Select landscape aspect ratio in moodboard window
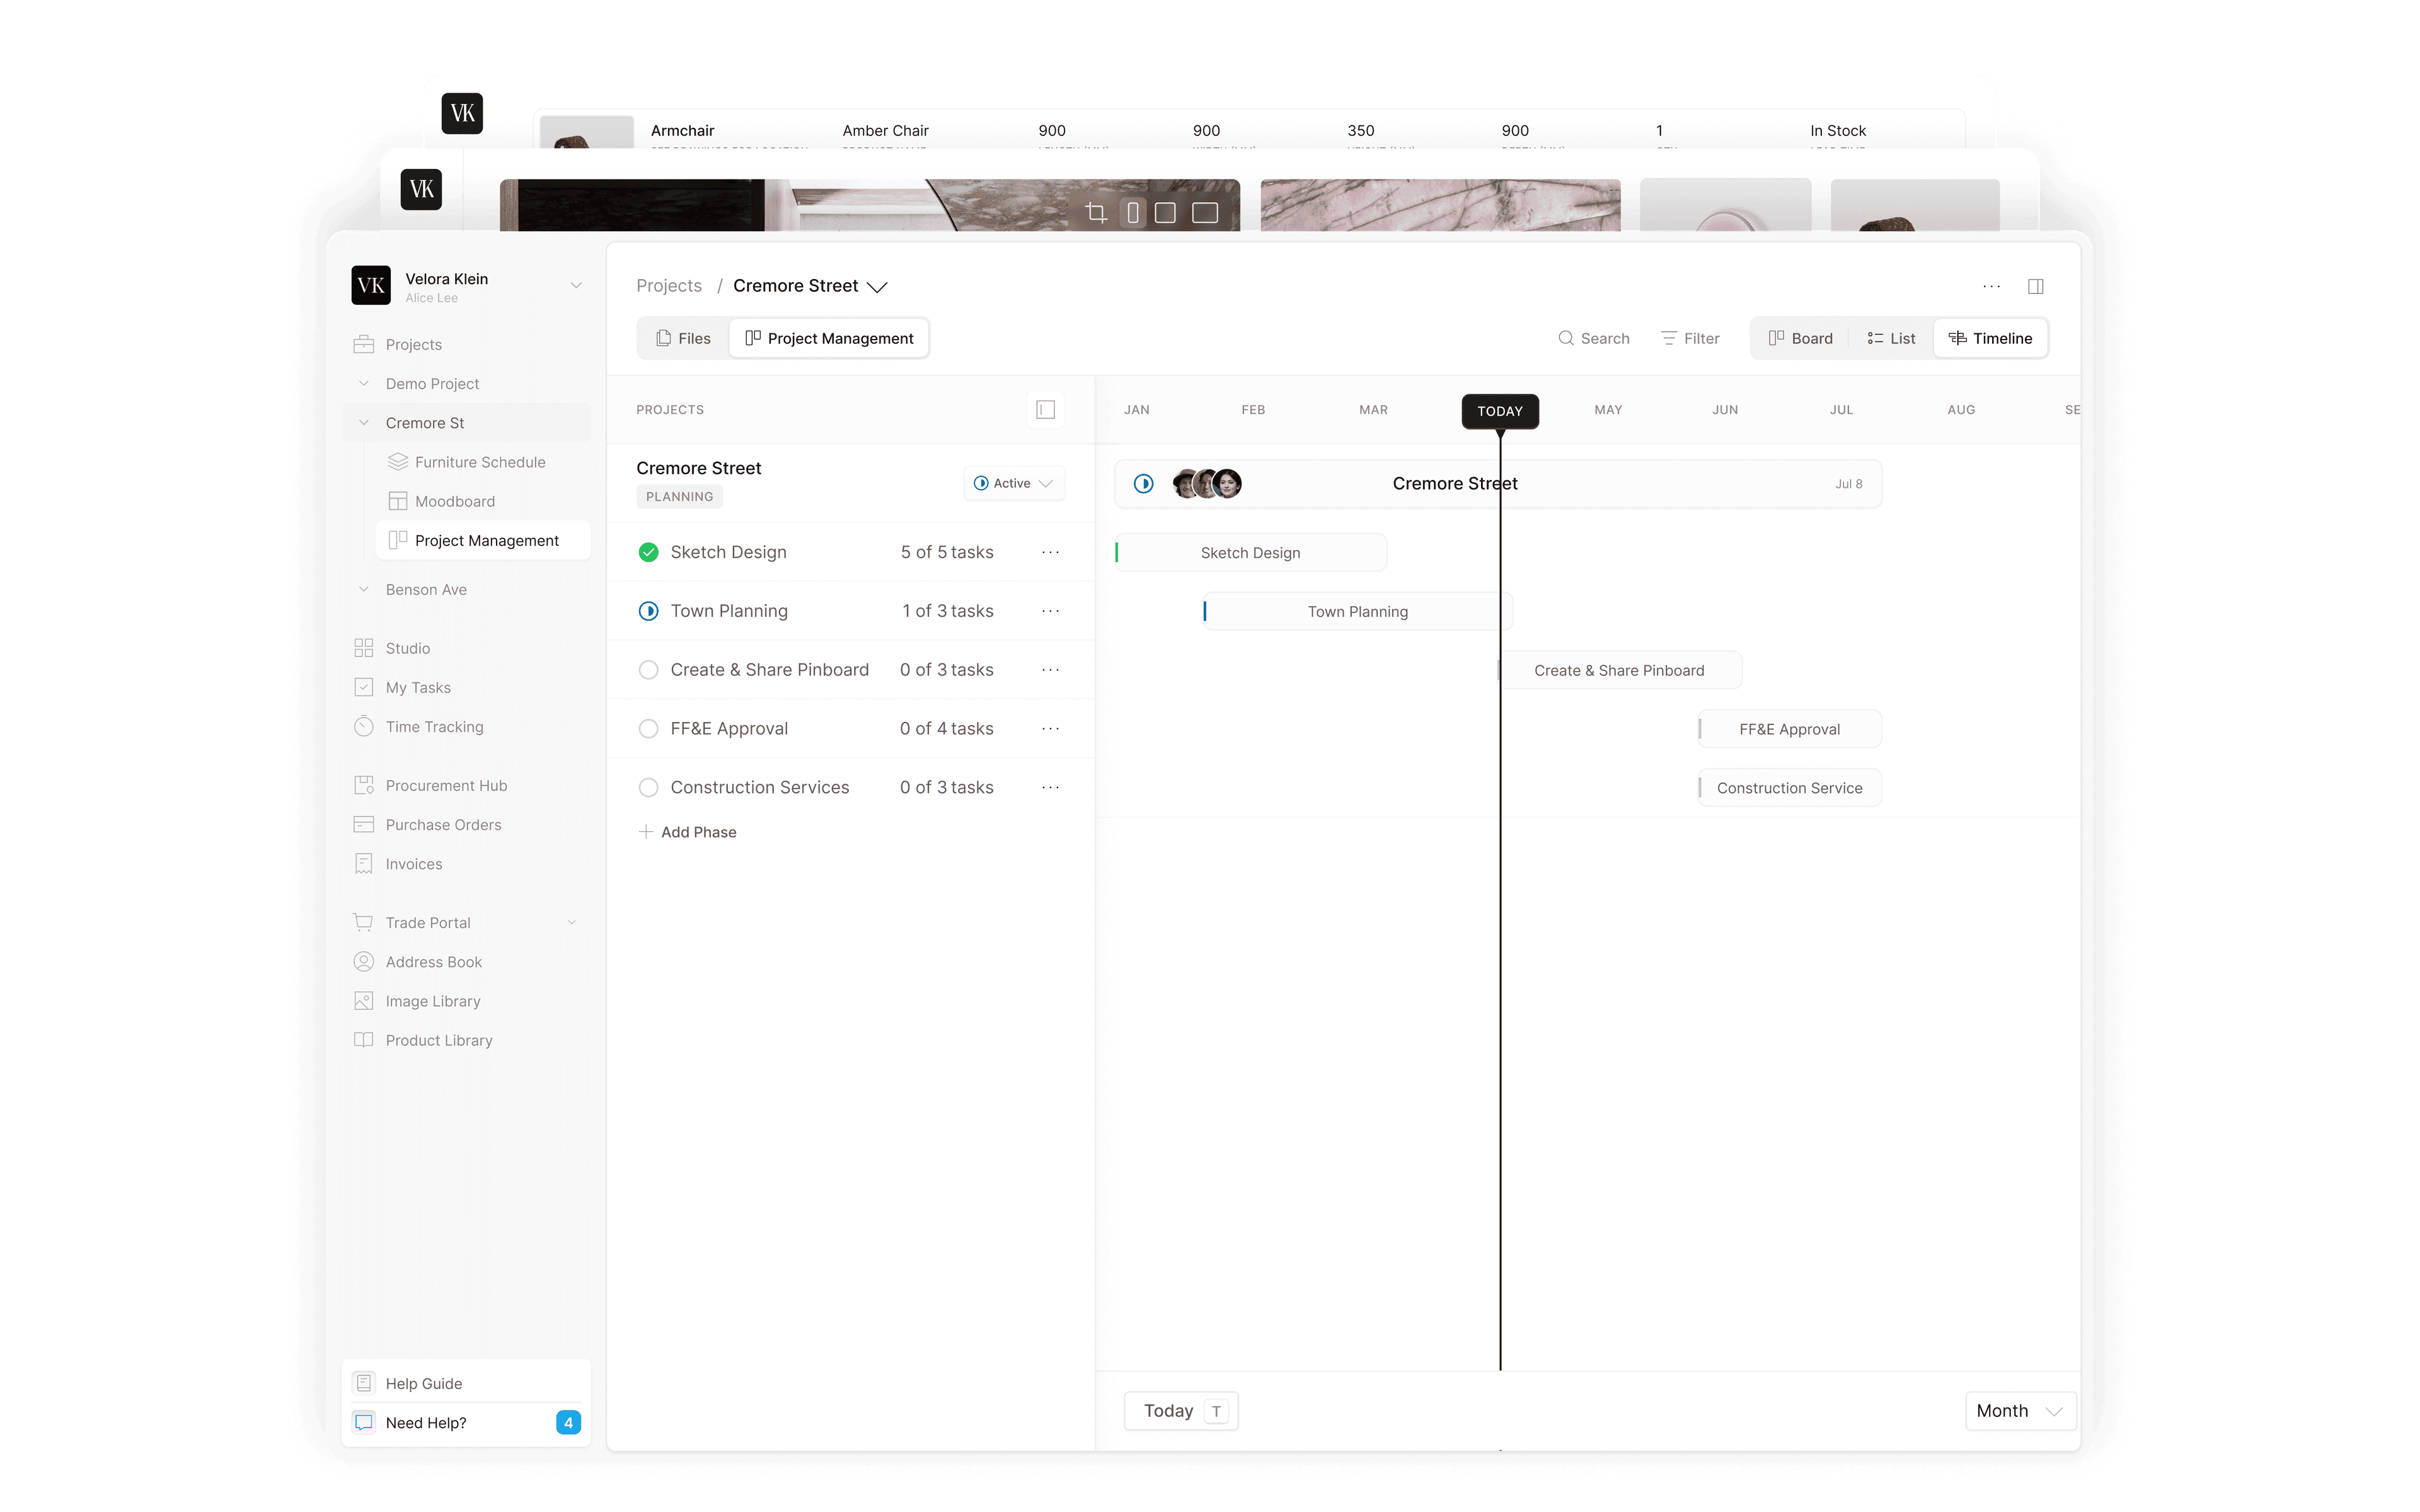Image resolution: width=2420 pixels, height=1512 pixels. click(x=1205, y=212)
